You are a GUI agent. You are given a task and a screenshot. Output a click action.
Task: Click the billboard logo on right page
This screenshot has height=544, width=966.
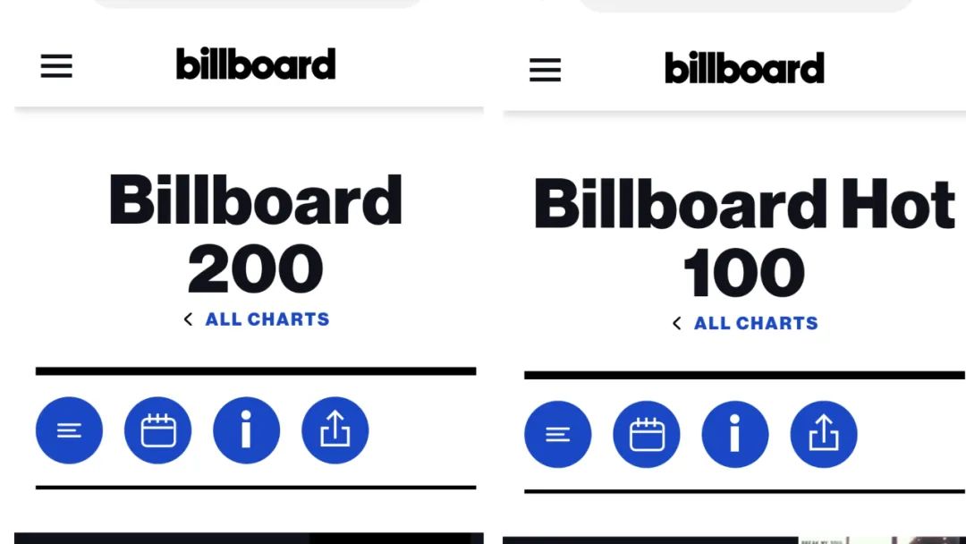744,67
